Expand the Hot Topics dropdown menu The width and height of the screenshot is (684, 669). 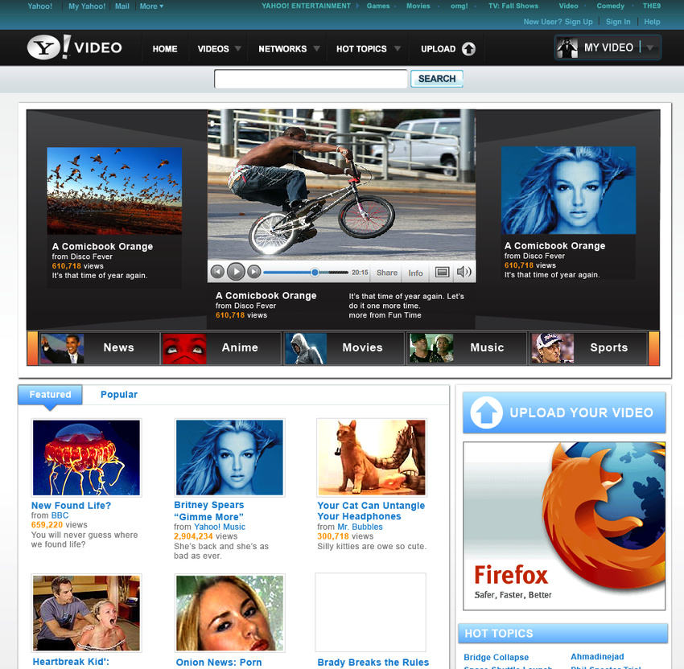[x=398, y=48]
